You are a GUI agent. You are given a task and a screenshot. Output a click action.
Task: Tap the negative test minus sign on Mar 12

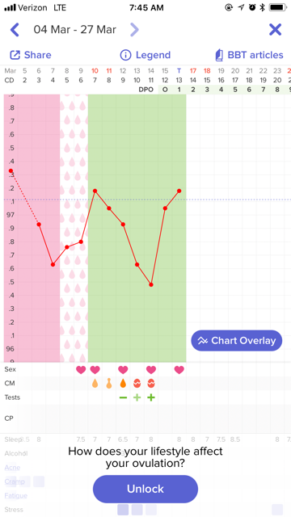pyautogui.click(x=123, y=397)
